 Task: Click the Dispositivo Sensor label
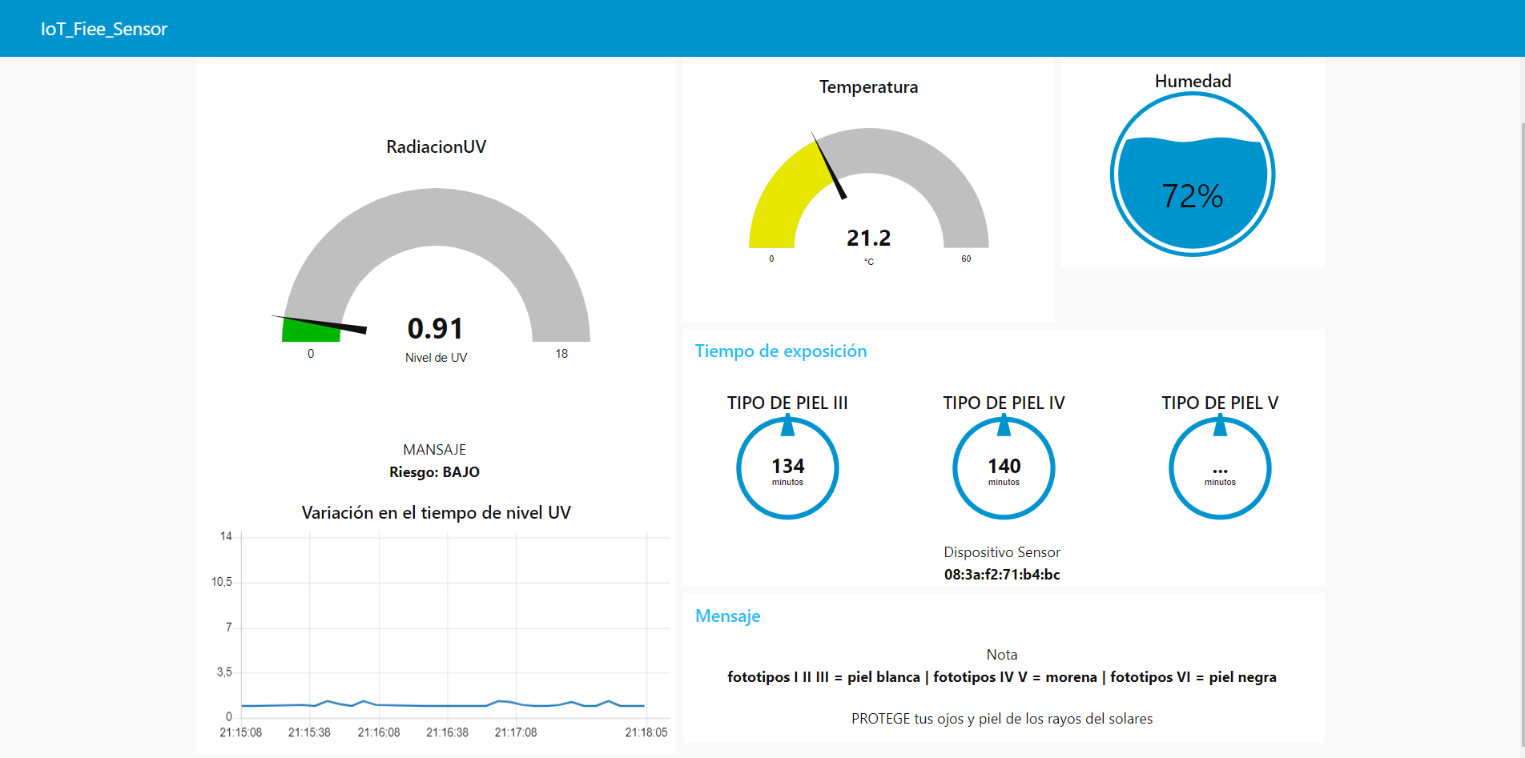[x=1002, y=552]
